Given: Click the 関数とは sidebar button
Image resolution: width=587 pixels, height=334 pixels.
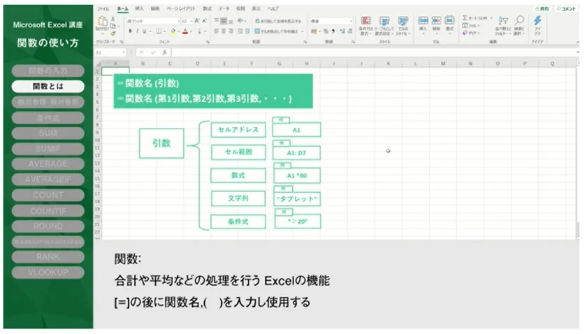Looking at the screenshot, I should [x=48, y=87].
